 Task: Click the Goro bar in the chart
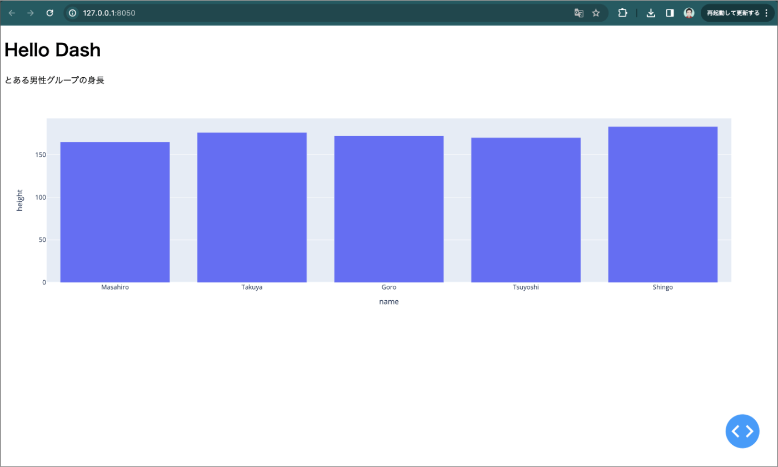coord(389,209)
